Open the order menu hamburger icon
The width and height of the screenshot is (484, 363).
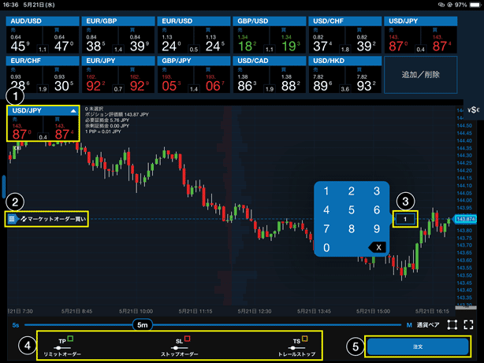[x=12, y=219]
